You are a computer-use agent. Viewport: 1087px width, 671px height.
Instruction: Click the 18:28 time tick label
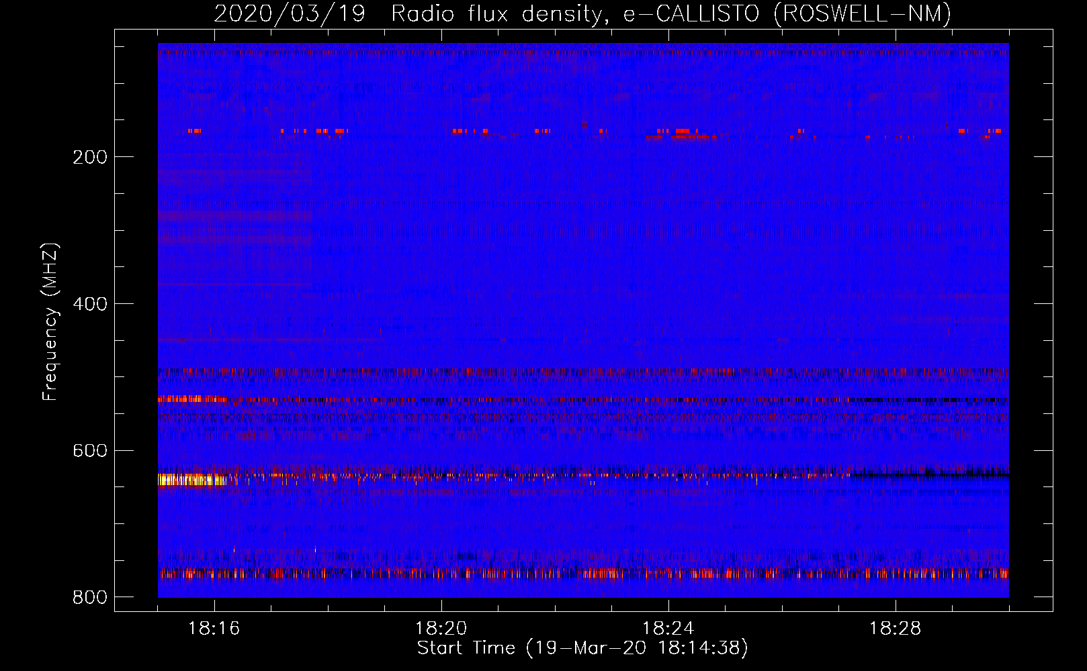pos(896,629)
